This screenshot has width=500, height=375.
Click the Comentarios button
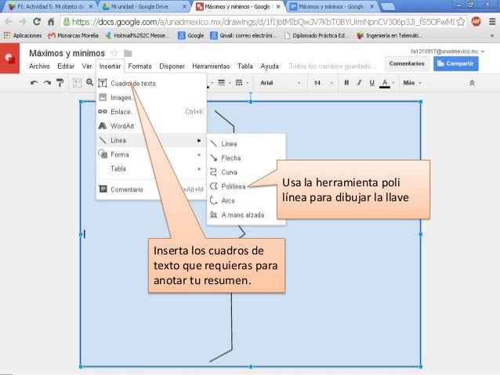tap(408, 62)
